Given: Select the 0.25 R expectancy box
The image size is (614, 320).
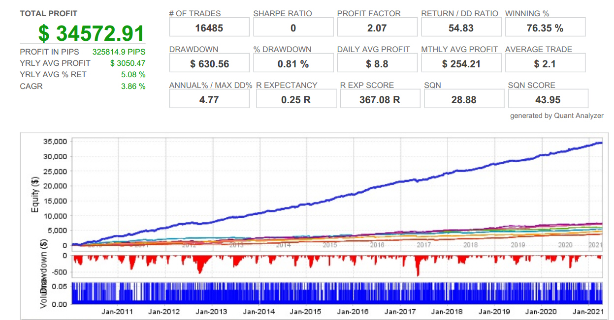Looking at the screenshot, I should coord(296,99).
